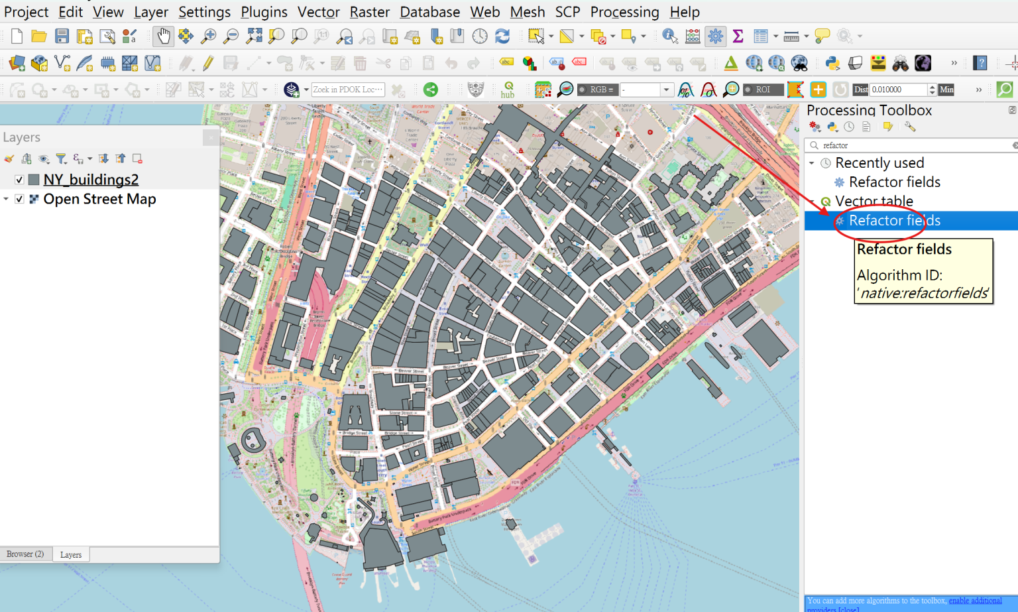Save the current QGIS project
Screen dimensions: 1018x612
tap(62, 36)
